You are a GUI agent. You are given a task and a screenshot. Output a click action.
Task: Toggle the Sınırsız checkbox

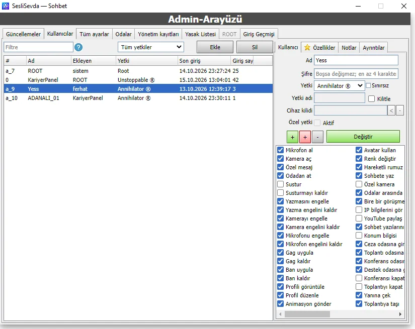pyautogui.click(x=368, y=85)
